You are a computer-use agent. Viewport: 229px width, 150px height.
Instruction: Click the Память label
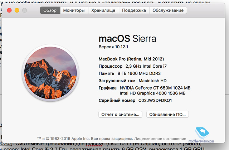pos(107,73)
